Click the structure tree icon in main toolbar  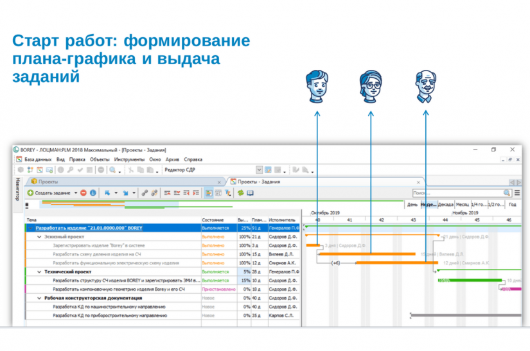(30, 170)
